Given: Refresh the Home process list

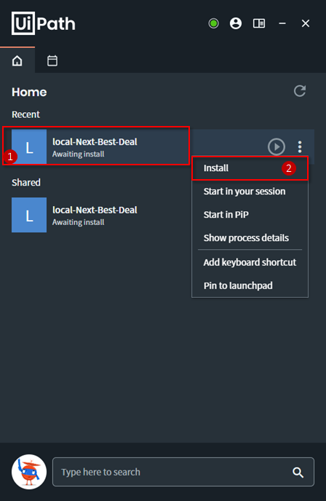Looking at the screenshot, I should [x=300, y=91].
